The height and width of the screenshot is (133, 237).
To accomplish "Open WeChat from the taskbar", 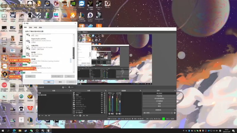I will tap(31, 131).
